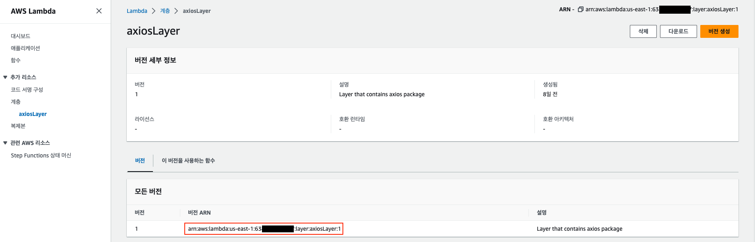
Task: Click 'Layer that contains axios package' in table row
Action: click(580, 229)
